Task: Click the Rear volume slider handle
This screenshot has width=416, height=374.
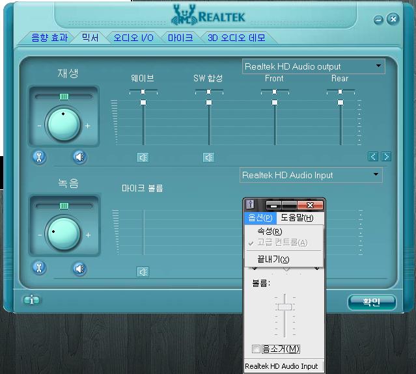Action: [340, 102]
